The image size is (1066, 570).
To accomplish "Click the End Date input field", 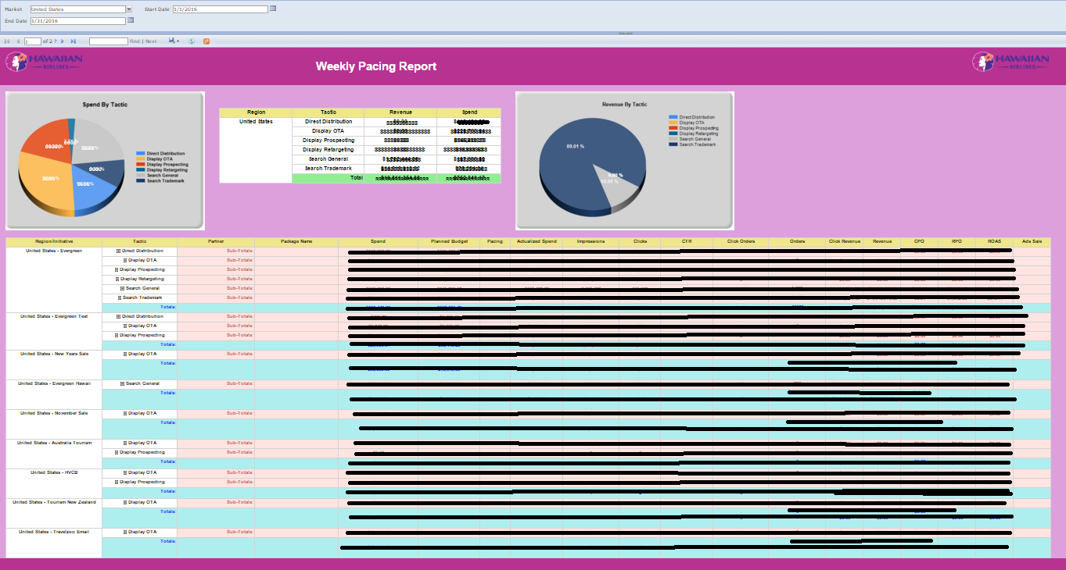I will [x=77, y=21].
